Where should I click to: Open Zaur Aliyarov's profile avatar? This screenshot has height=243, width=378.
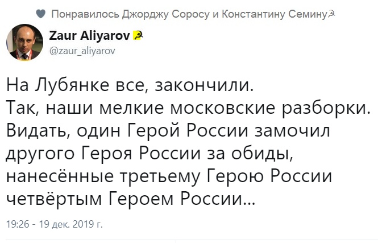click(22, 43)
